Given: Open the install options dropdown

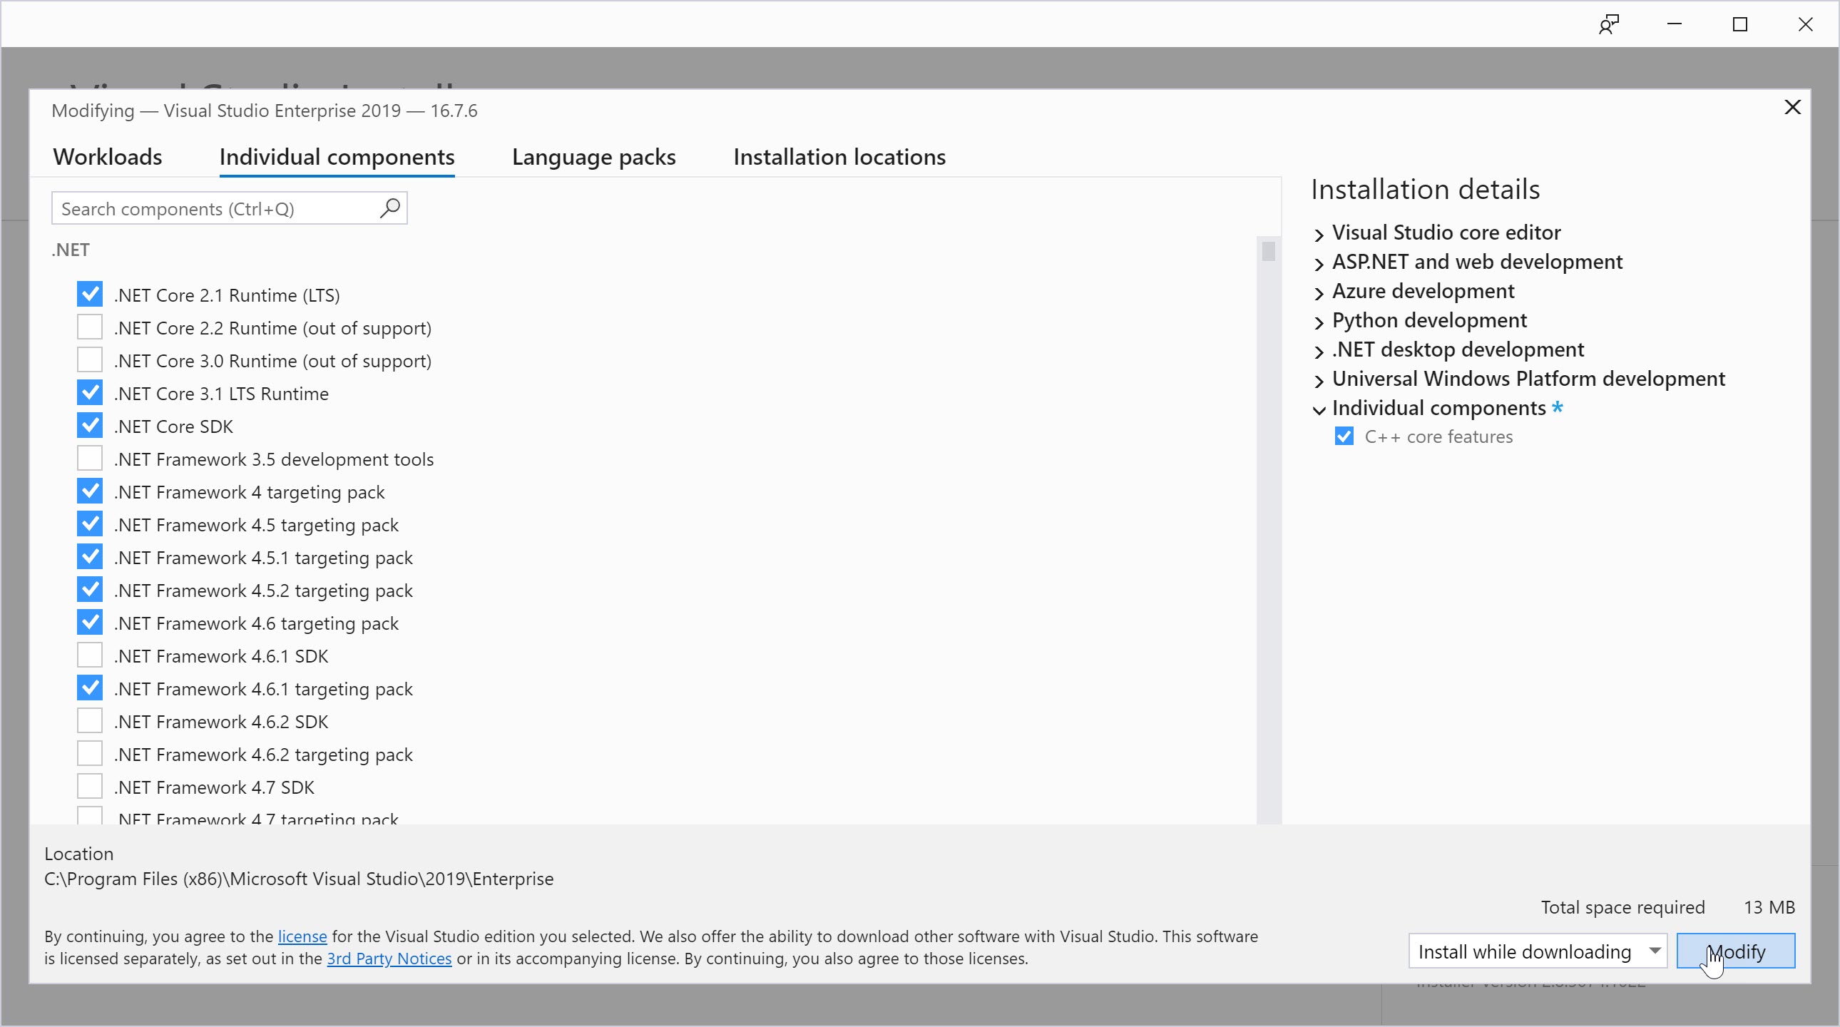Looking at the screenshot, I should 1655,951.
